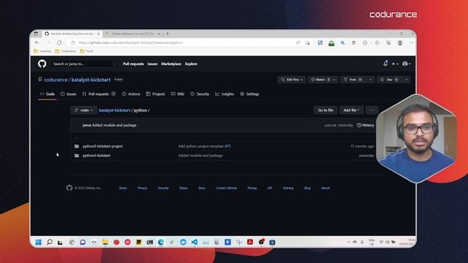Click the footer Contact GitHub link
Image resolution: width=468 pixels, height=263 pixels.
click(x=226, y=188)
